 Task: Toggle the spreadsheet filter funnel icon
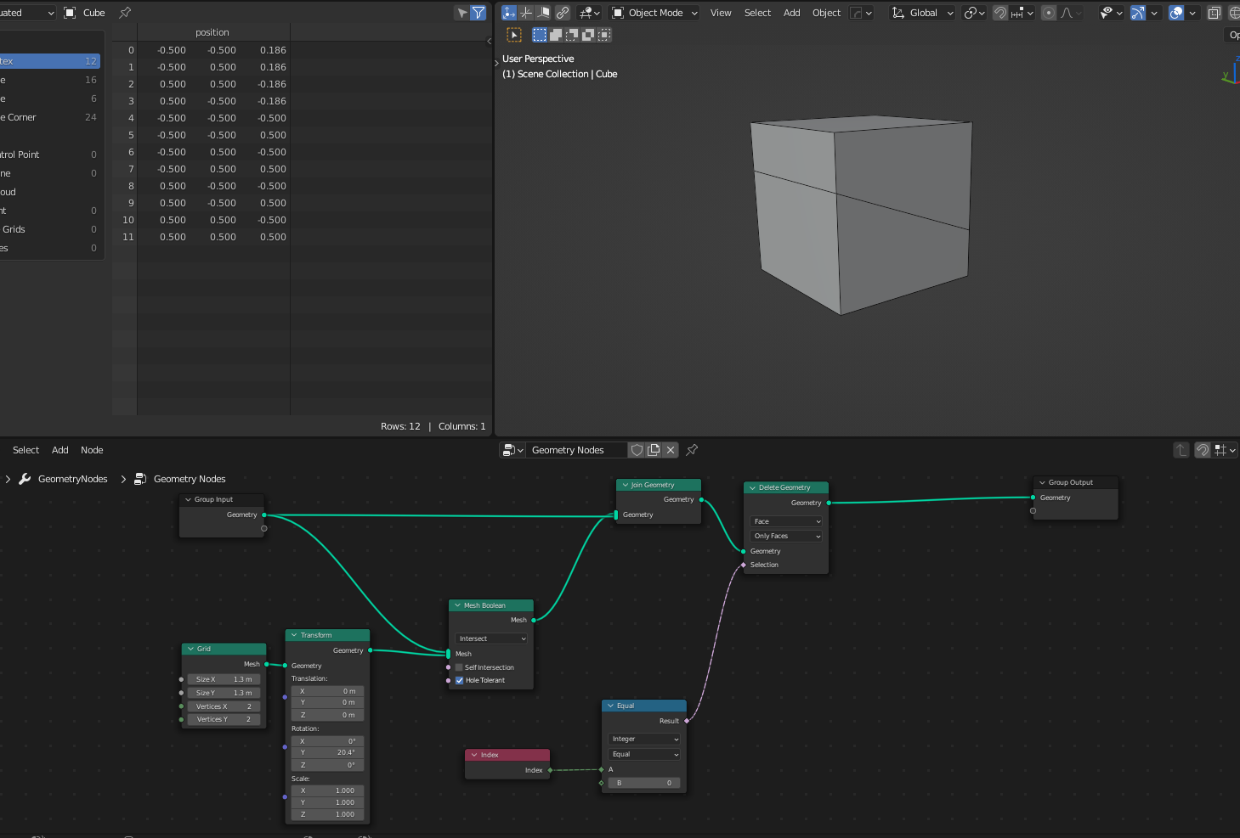478,13
